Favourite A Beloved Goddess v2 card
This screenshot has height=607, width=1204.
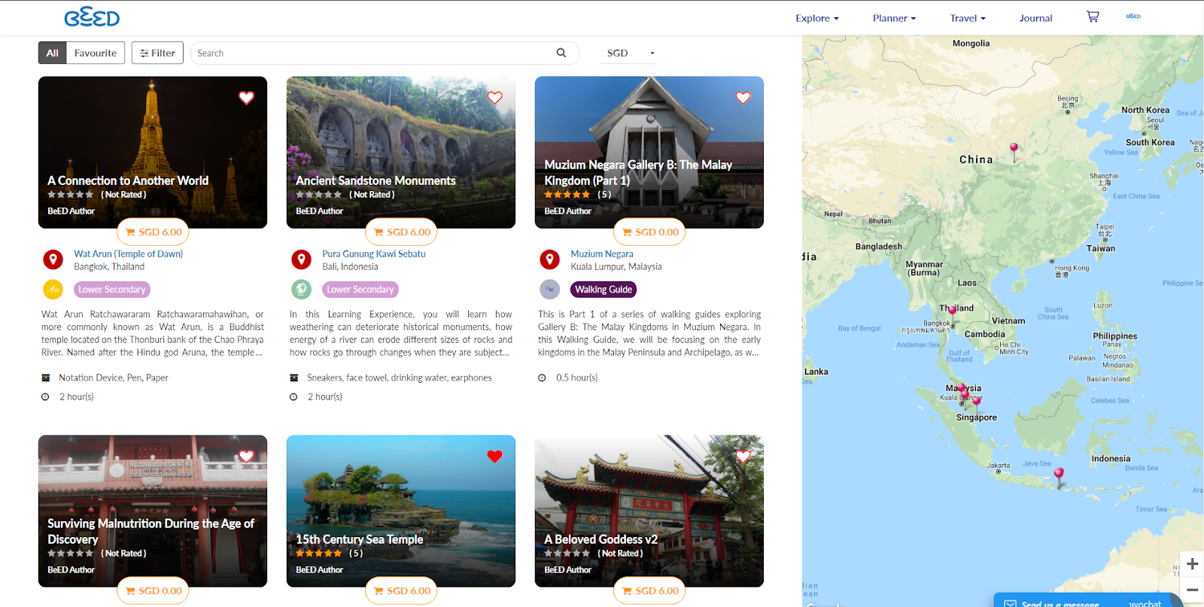pos(743,457)
